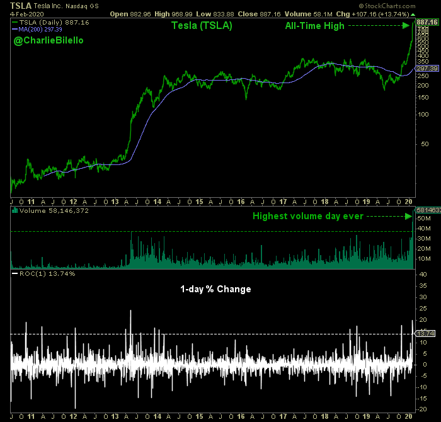The width and height of the screenshot is (441, 422).
Task: Click the 100 price axis label
Action: coord(423,115)
